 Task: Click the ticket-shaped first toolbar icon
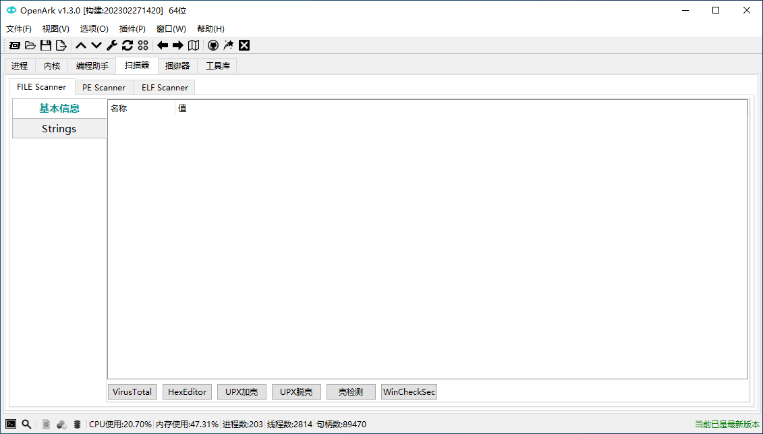tap(15, 45)
